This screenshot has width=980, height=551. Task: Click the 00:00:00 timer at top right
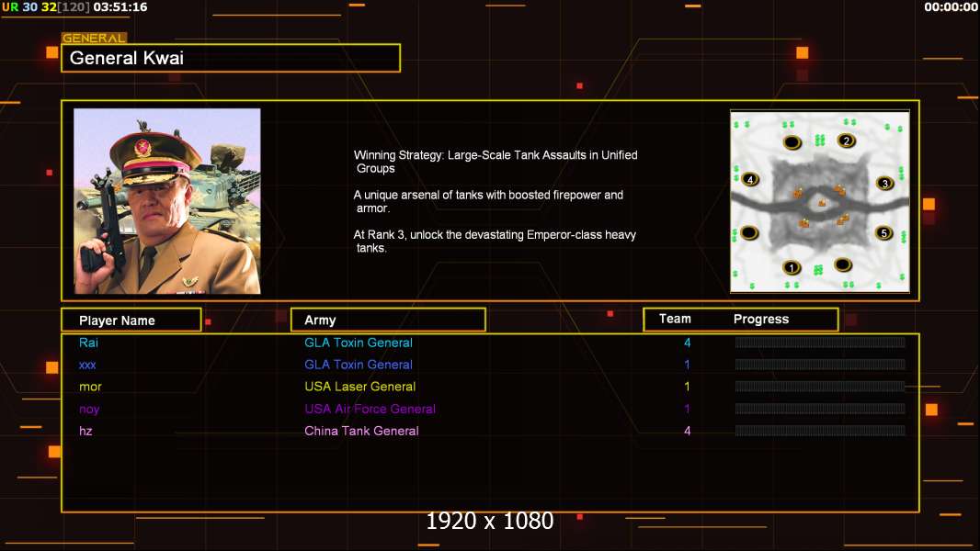pyautogui.click(x=951, y=6)
